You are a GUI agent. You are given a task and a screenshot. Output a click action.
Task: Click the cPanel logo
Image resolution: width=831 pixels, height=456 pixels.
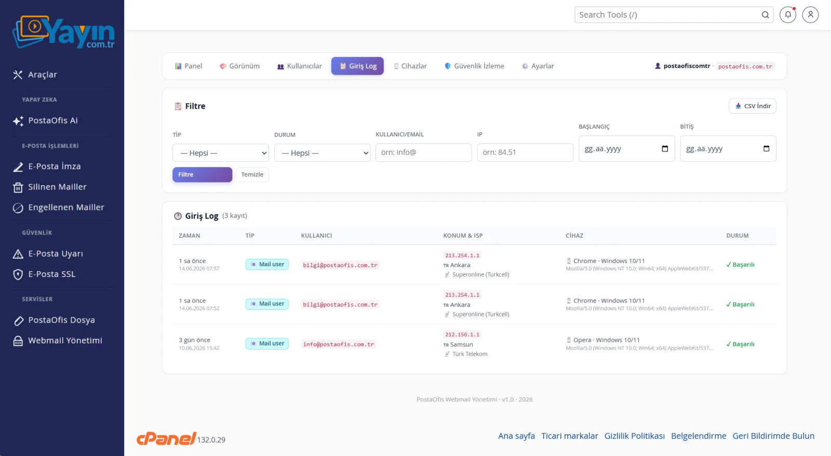(x=166, y=439)
